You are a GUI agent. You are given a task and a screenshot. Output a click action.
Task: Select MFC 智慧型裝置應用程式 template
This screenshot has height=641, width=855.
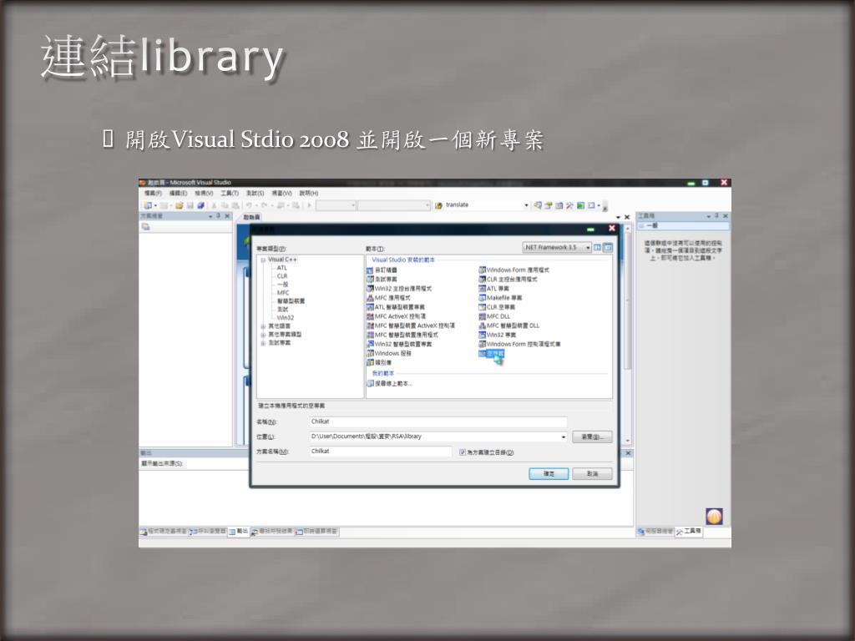point(403,335)
